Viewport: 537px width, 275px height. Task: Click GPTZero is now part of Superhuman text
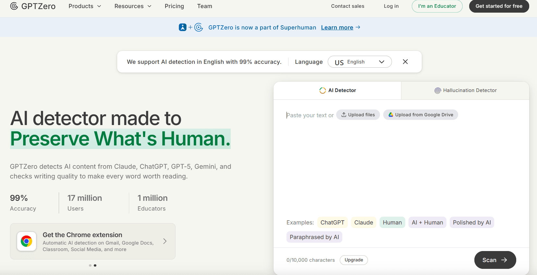point(262,28)
